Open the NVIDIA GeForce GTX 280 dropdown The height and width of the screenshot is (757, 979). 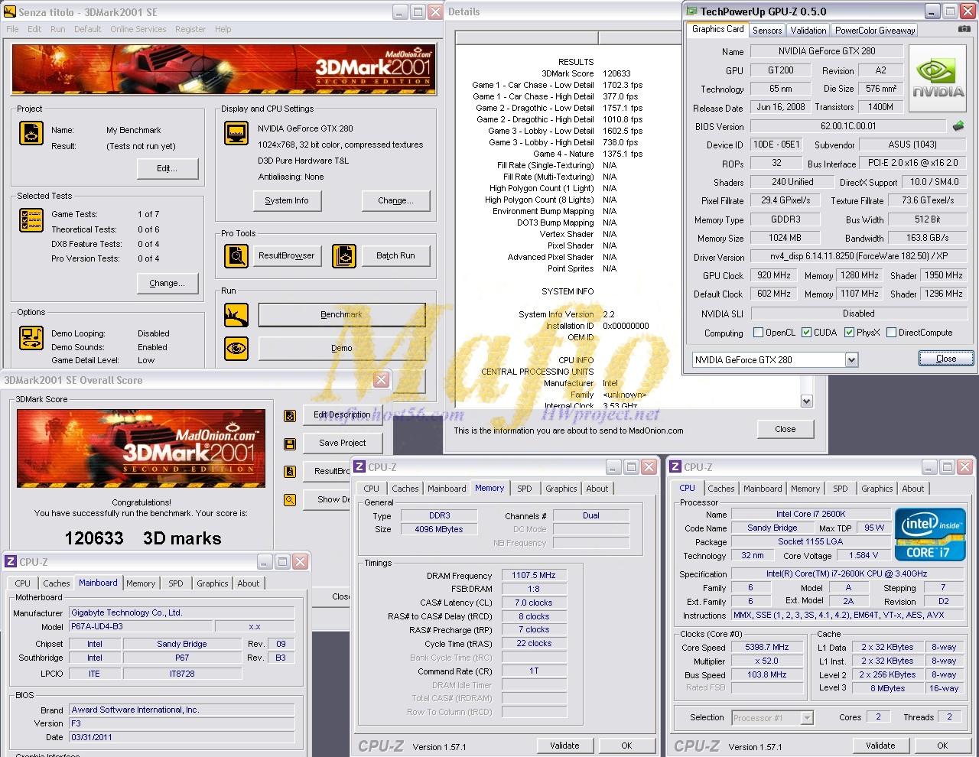pyautogui.click(x=851, y=359)
